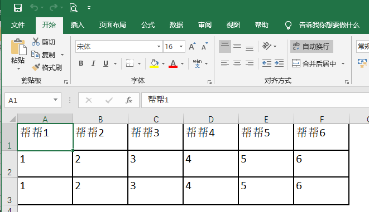Expand the fill color dropdown arrow
This screenshot has height=212, width=369.
163,63
